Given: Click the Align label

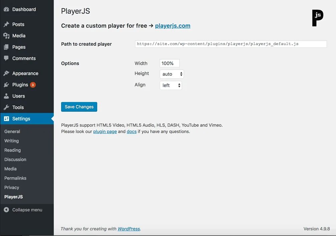Looking at the screenshot, I should point(140,85).
